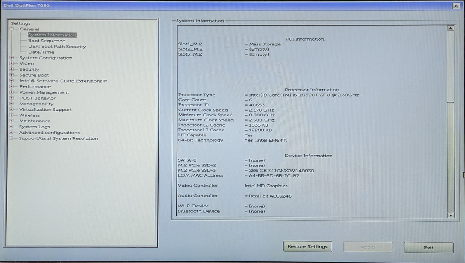Click the 64-Bit Technology value

click(266, 140)
